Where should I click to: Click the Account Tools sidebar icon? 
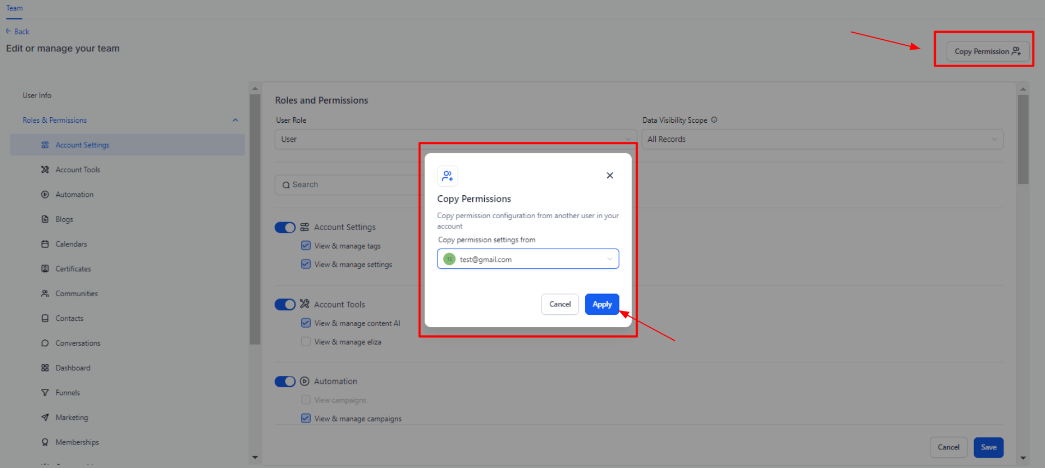tap(45, 170)
